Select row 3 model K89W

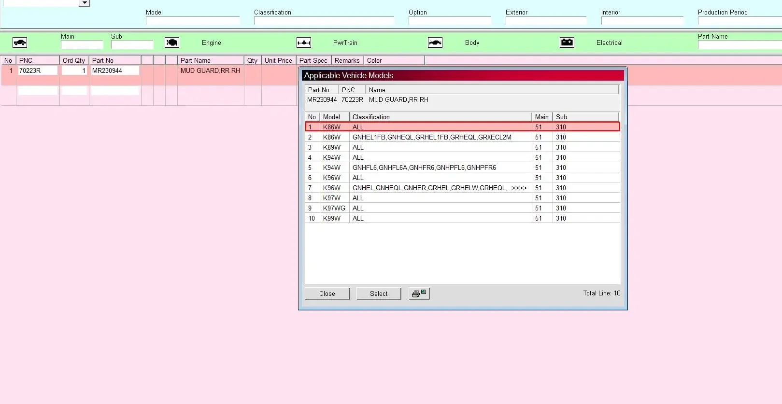[x=332, y=147]
